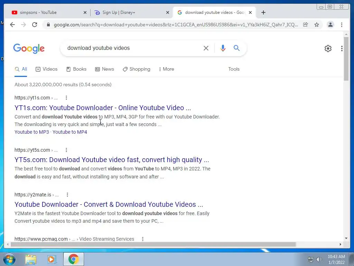Close the simpsons - YouTube tab
Viewport: 354px width, 266px height.
[85, 12]
